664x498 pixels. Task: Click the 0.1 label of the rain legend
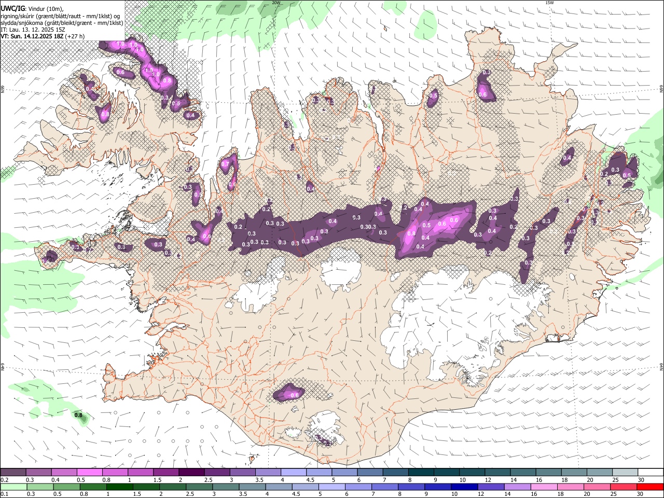(4, 494)
